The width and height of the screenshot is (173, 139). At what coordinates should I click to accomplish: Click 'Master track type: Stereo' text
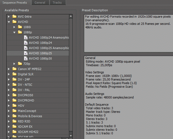[103, 112]
